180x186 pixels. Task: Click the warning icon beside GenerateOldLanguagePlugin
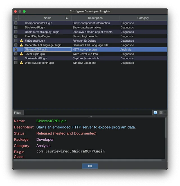point(21,45)
